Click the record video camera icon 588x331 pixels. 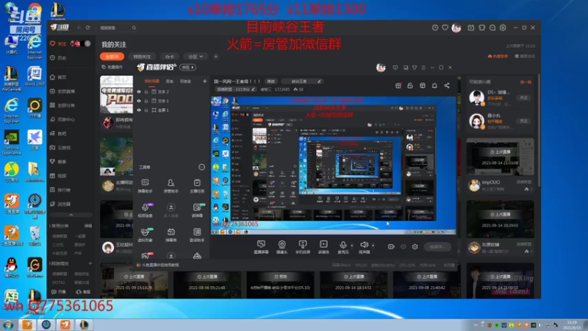click(x=391, y=246)
